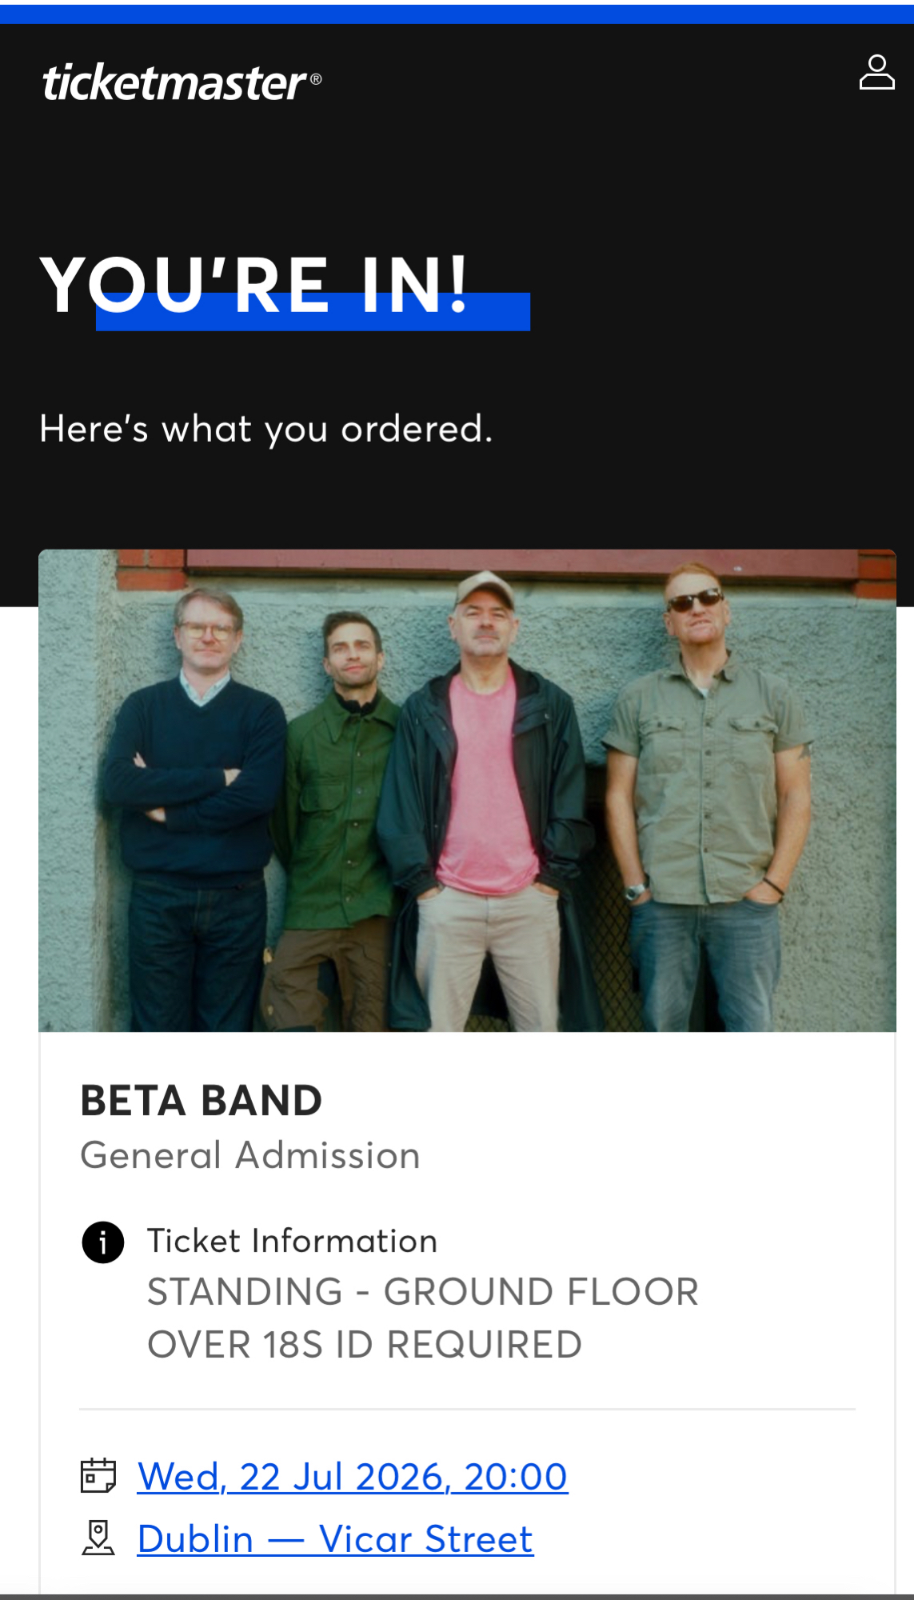Click the blue strip at page top
This screenshot has height=1600, width=914.
point(457,14)
